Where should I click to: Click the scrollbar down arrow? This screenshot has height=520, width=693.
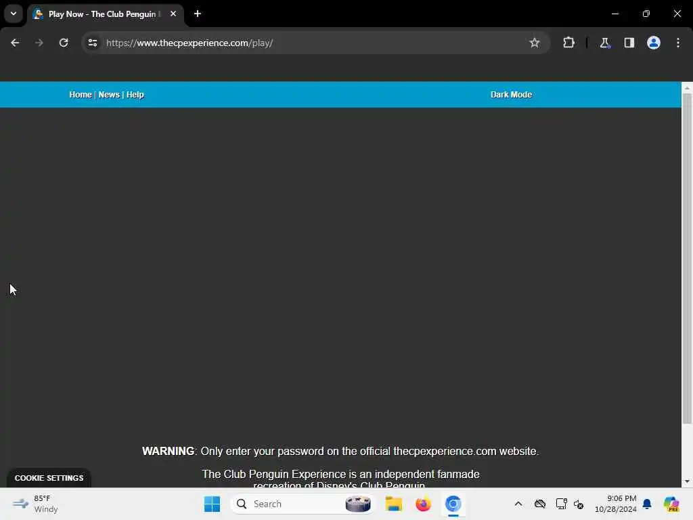click(687, 481)
